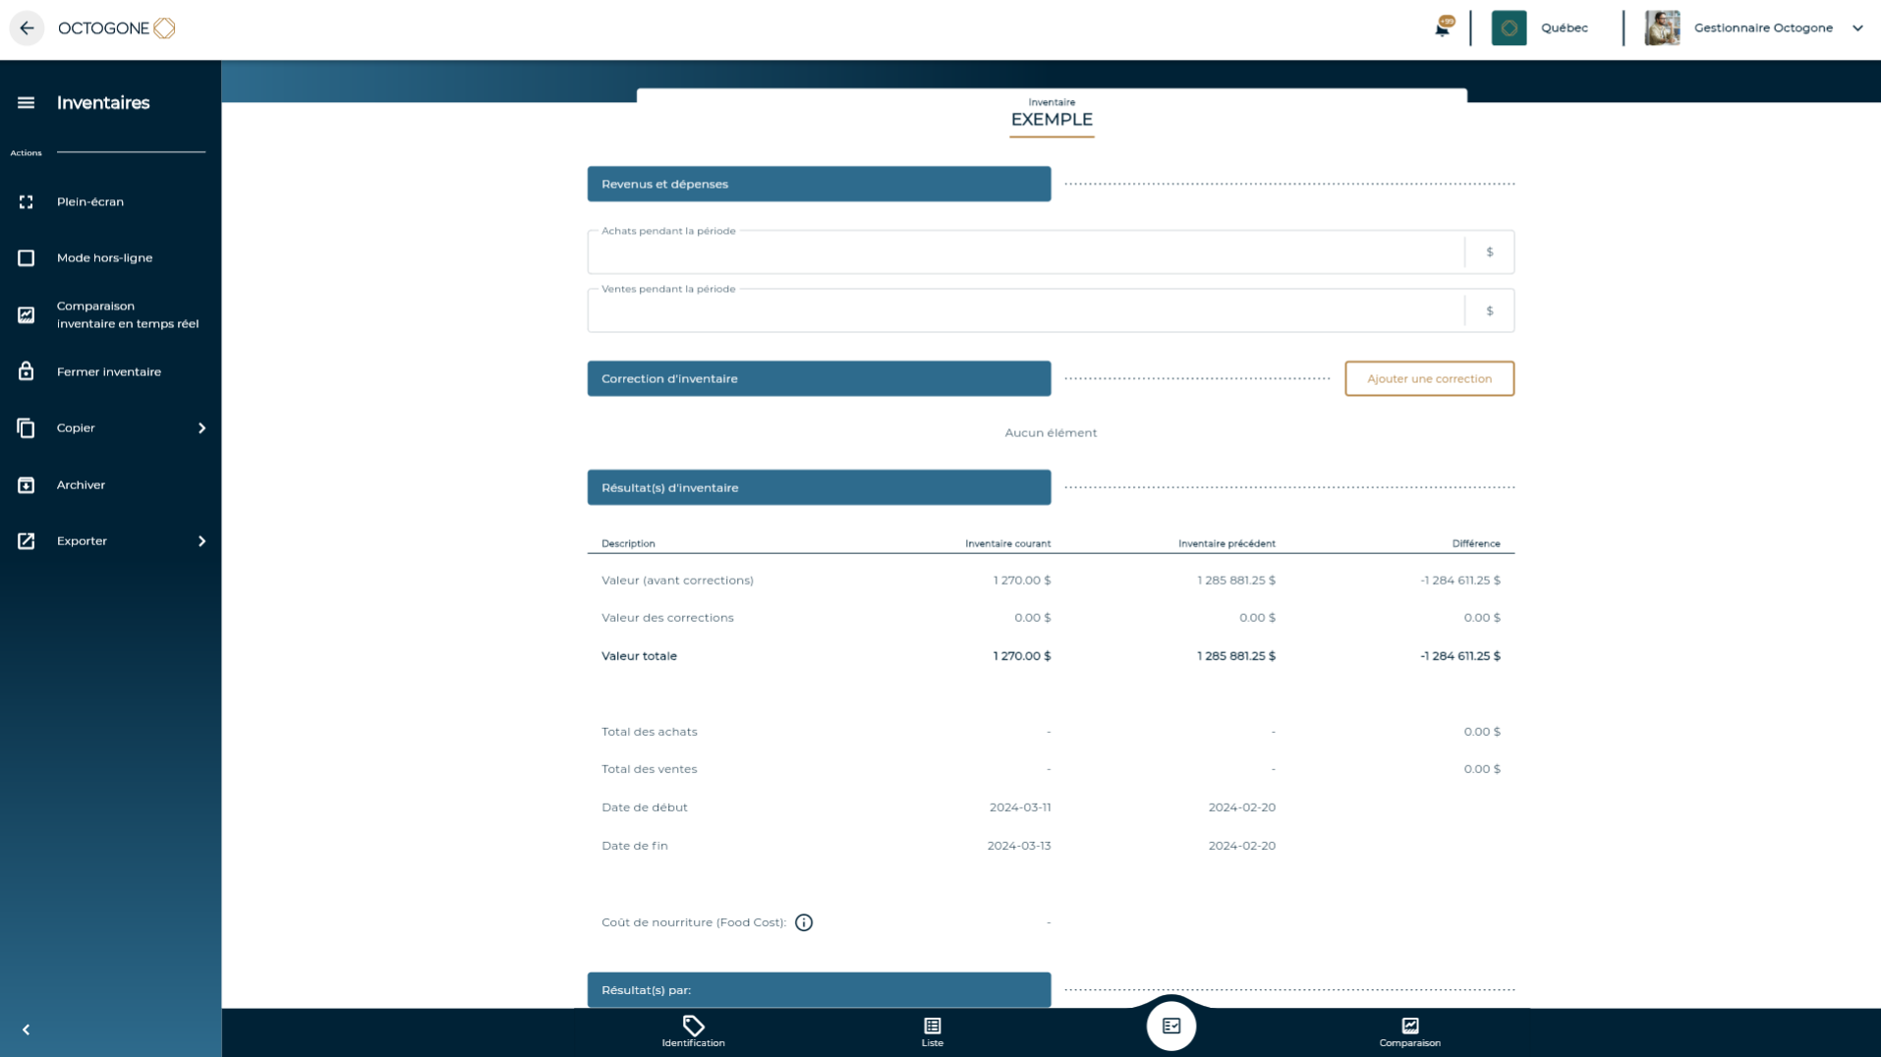The width and height of the screenshot is (1881, 1057).
Task: Click the back arrow beside the Octogone logo
Action: tap(27, 28)
